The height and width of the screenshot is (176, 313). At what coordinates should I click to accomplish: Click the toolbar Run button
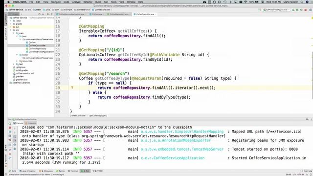tap(293, 10)
